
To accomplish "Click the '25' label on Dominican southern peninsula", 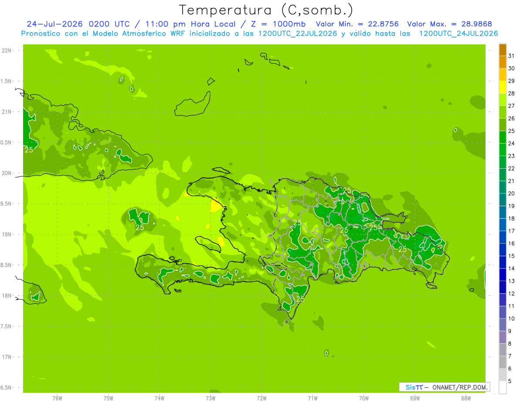I will point(300,299).
